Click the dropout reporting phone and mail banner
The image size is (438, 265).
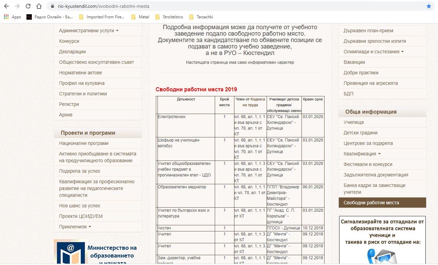point(382,241)
